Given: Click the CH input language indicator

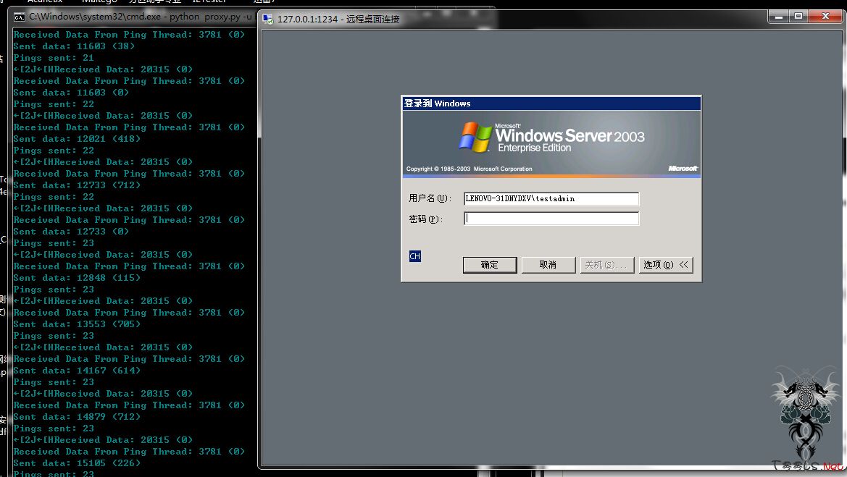Looking at the screenshot, I should 415,256.
